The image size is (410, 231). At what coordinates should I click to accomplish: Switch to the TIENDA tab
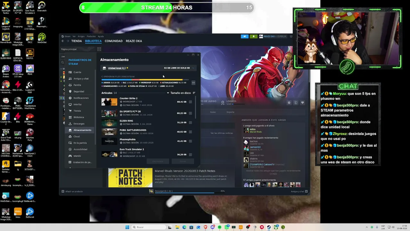[77, 41]
